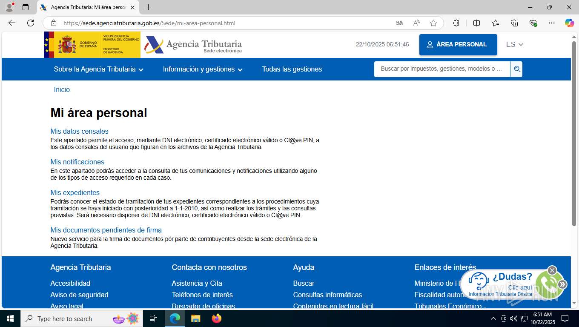Viewport: 579px width, 327px height.
Task: Click the ÁREA PERSONAL button
Action: pyautogui.click(x=458, y=45)
